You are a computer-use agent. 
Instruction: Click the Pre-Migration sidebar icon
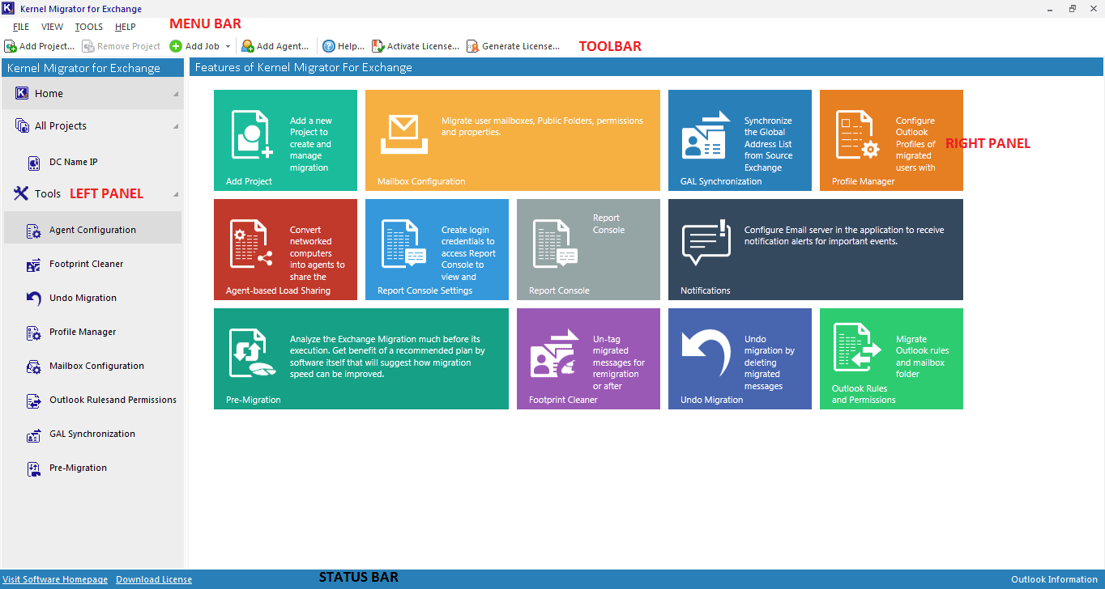pyautogui.click(x=34, y=468)
